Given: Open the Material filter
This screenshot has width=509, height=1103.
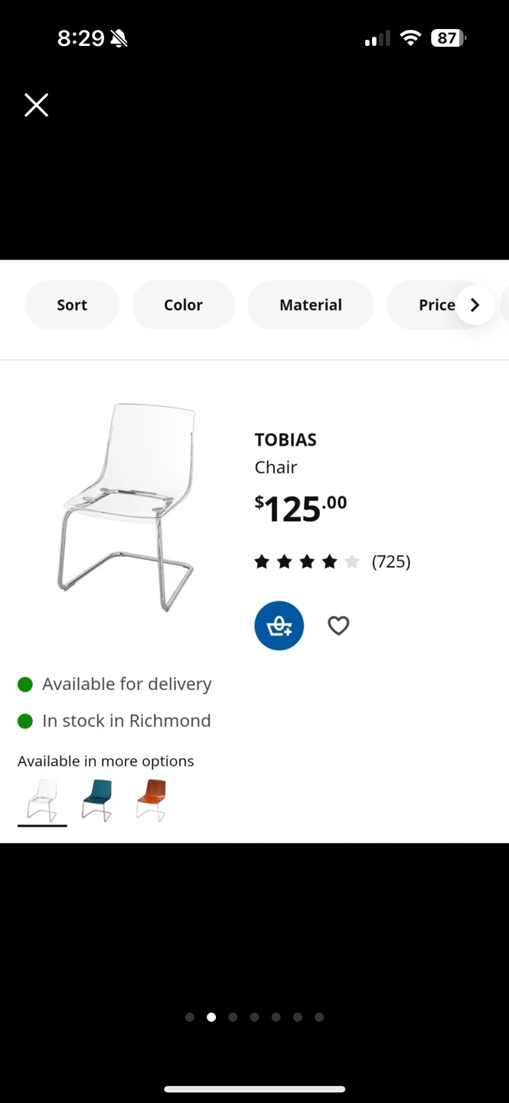Looking at the screenshot, I should coord(310,305).
